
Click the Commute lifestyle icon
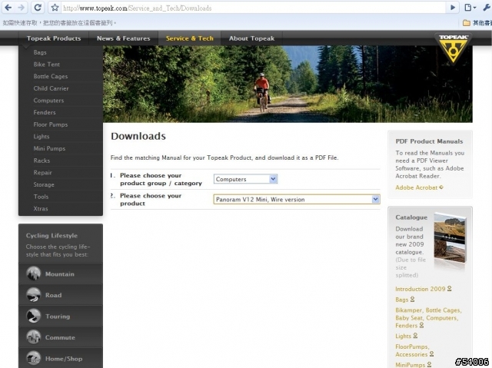coord(33,337)
